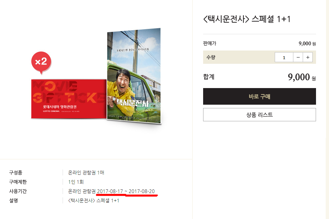Viewport: 329px width, 219px height.
Task: Click the 구매제한 1인 1회 text
Action: (76, 182)
